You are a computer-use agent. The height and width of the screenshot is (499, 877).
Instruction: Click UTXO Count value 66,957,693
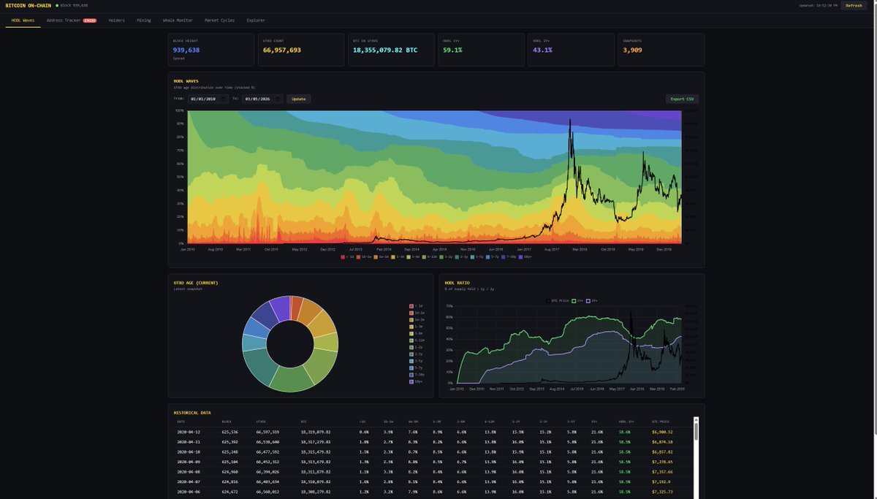click(x=282, y=50)
